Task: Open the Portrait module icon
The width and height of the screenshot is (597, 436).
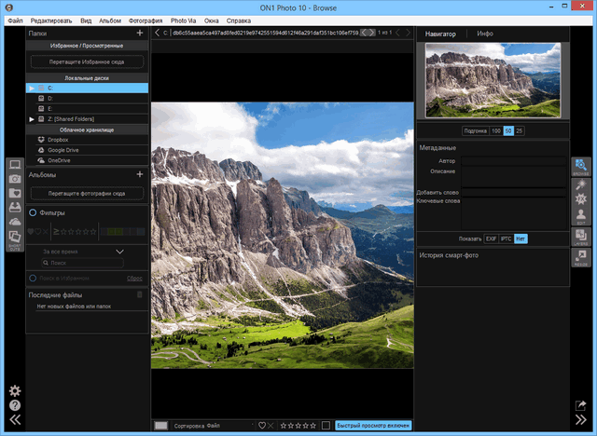Action: point(580,216)
